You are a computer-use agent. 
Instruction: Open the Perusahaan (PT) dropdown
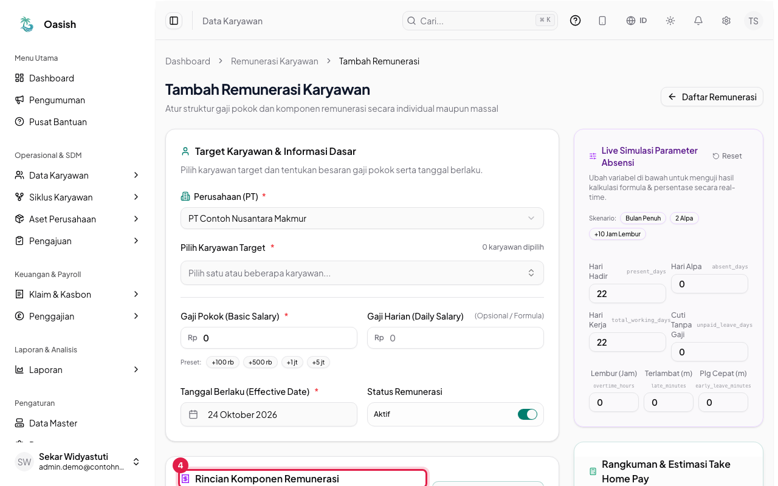362,218
